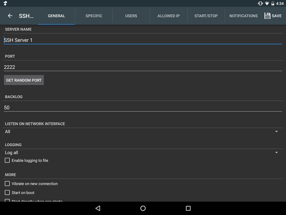The width and height of the screenshot is (286, 215).
Task: Tap the notification icon in the status bar
Action: coord(5,3)
